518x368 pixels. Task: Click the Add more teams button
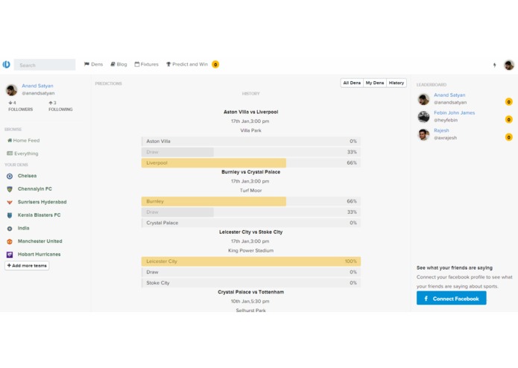pos(27,266)
